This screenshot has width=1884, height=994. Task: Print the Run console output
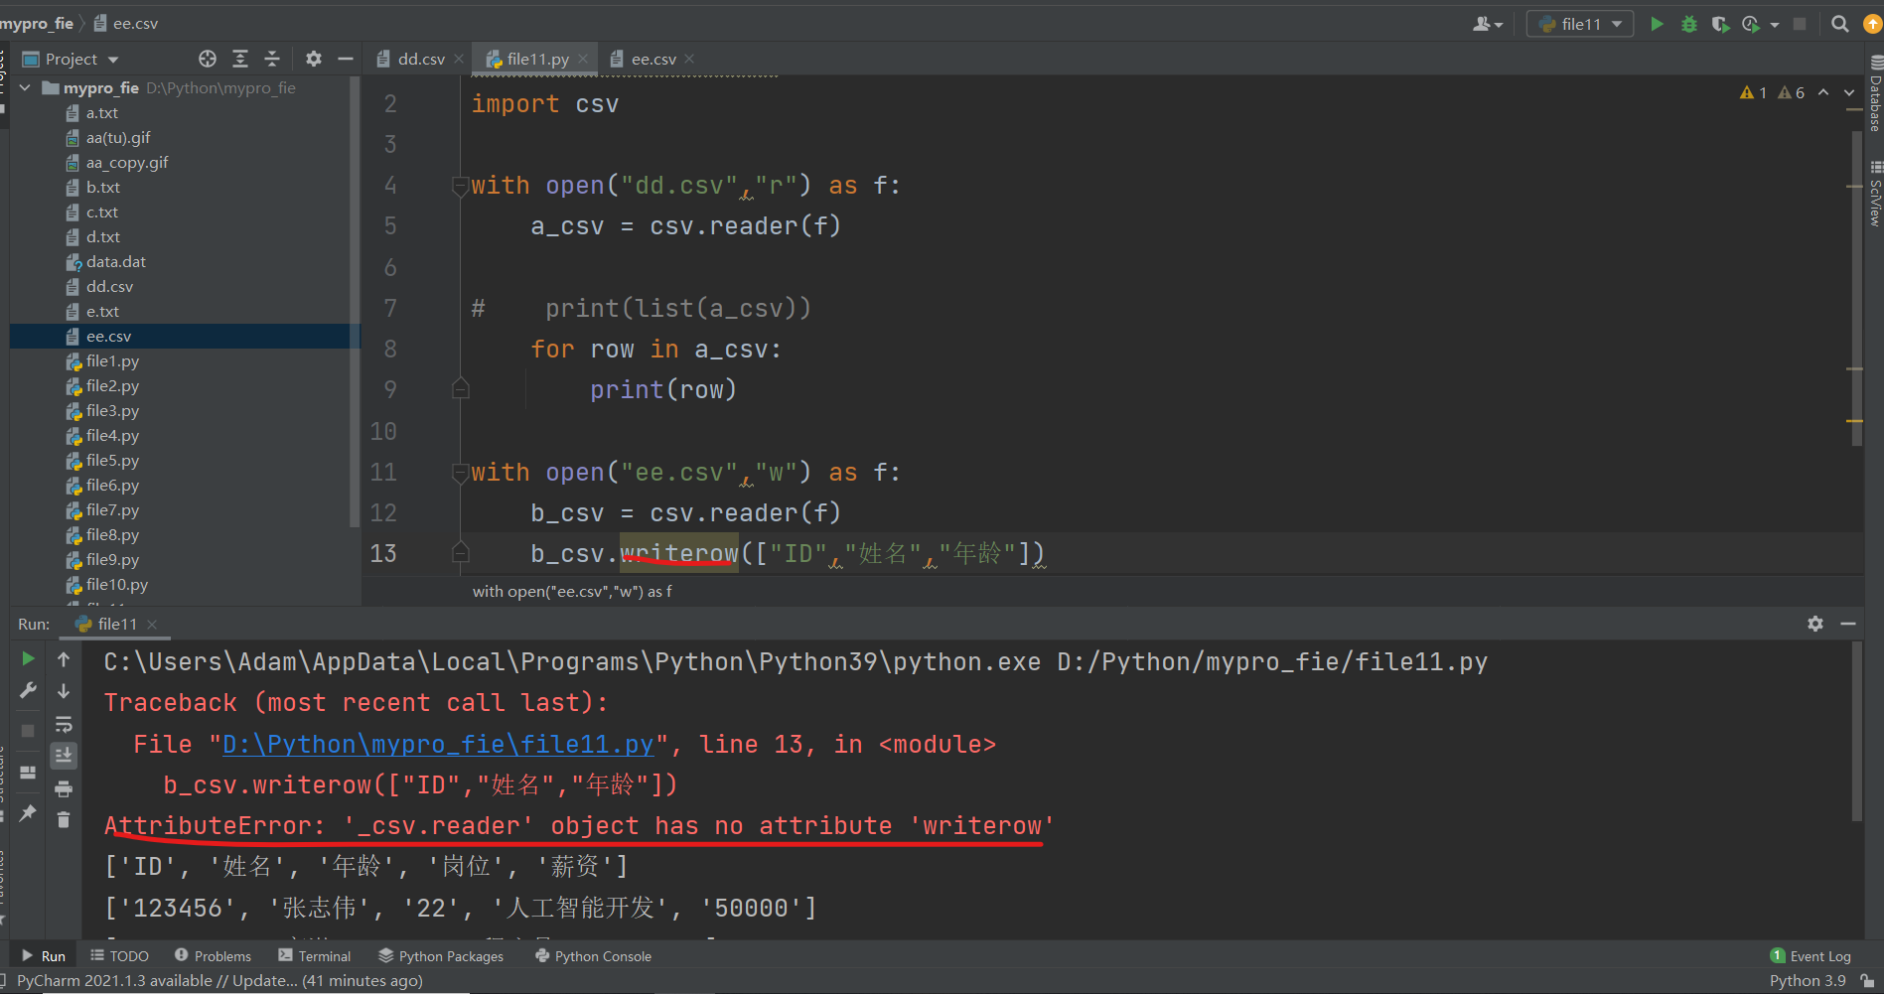pos(64,789)
